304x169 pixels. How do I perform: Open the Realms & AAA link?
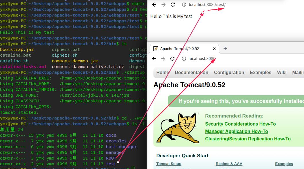click(x=229, y=164)
